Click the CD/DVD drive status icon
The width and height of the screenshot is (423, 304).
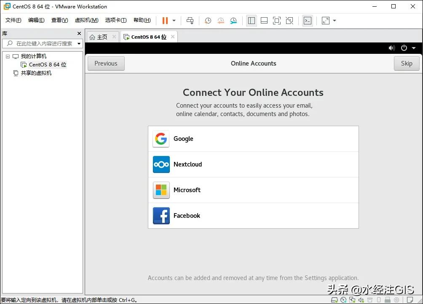[x=343, y=300]
